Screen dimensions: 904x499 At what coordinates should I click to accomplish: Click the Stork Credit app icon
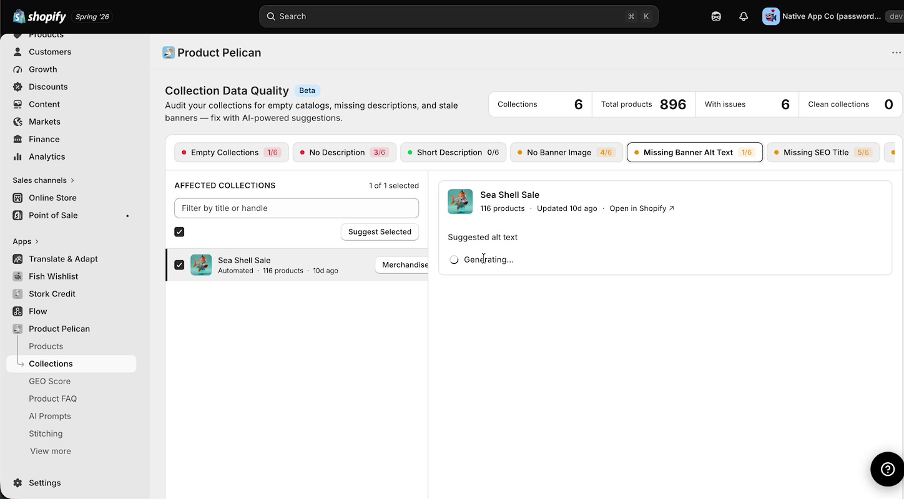(17, 294)
